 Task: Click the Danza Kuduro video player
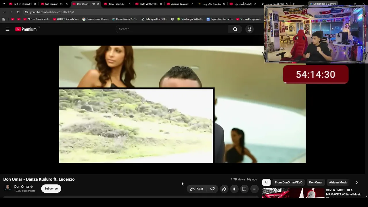pyautogui.click(x=183, y=104)
